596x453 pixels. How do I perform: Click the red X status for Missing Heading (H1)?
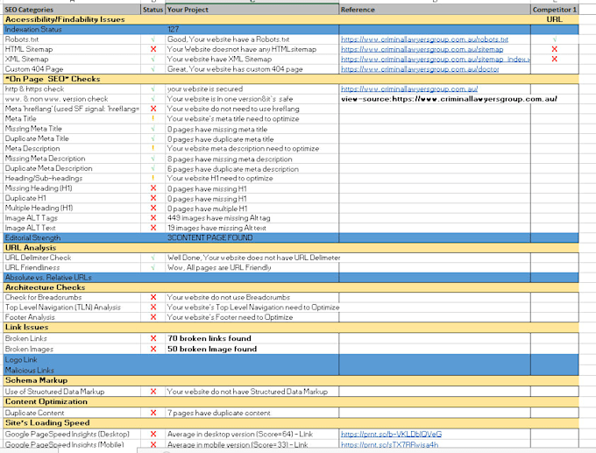153,188
